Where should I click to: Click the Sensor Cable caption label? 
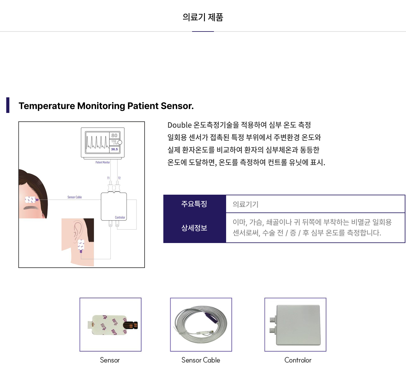click(x=201, y=360)
